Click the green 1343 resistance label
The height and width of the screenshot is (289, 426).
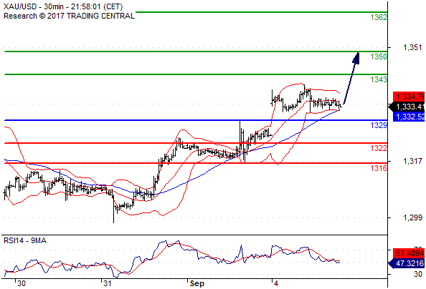[379, 79]
